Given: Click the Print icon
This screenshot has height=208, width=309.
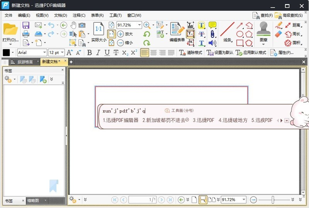Looking at the screenshot, I should (x=26, y=34).
